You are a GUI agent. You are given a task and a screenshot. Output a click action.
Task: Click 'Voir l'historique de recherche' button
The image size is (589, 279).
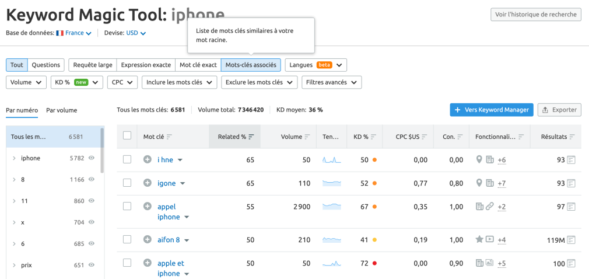tap(536, 14)
